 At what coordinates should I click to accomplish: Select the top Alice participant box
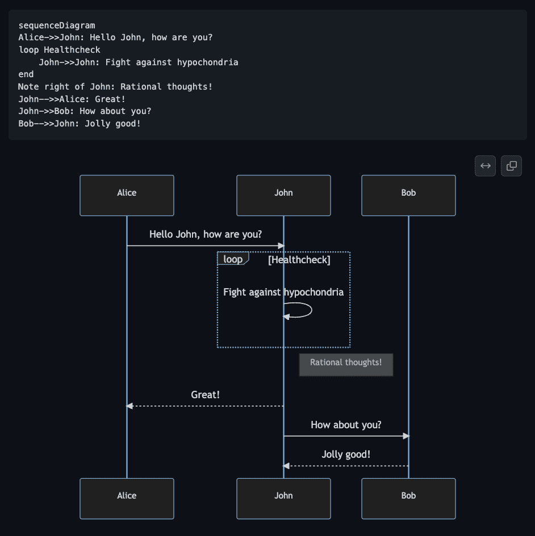click(x=127, y=196)
